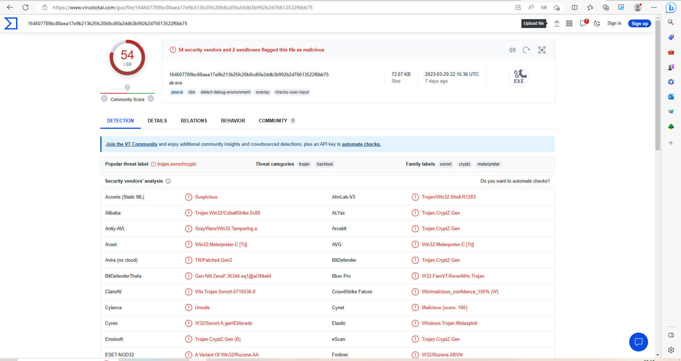Viewport: 681px width, 361px height.
Task: Click the checks-user-input tag
Action: 292,92
